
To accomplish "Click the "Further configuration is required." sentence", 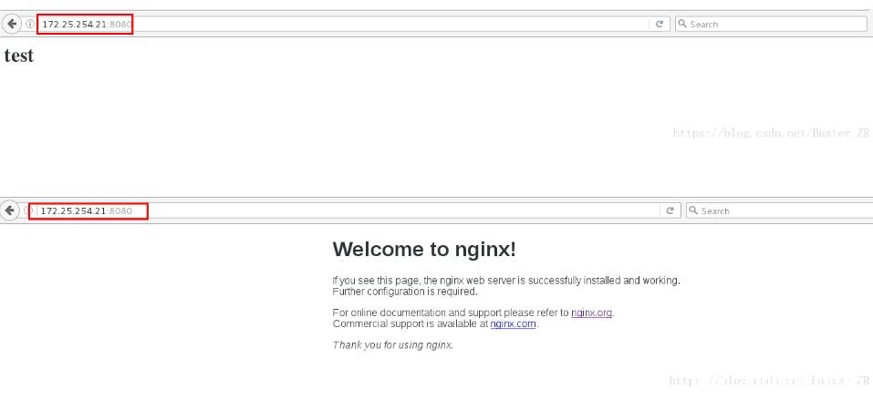I will [x=405, y=291].
